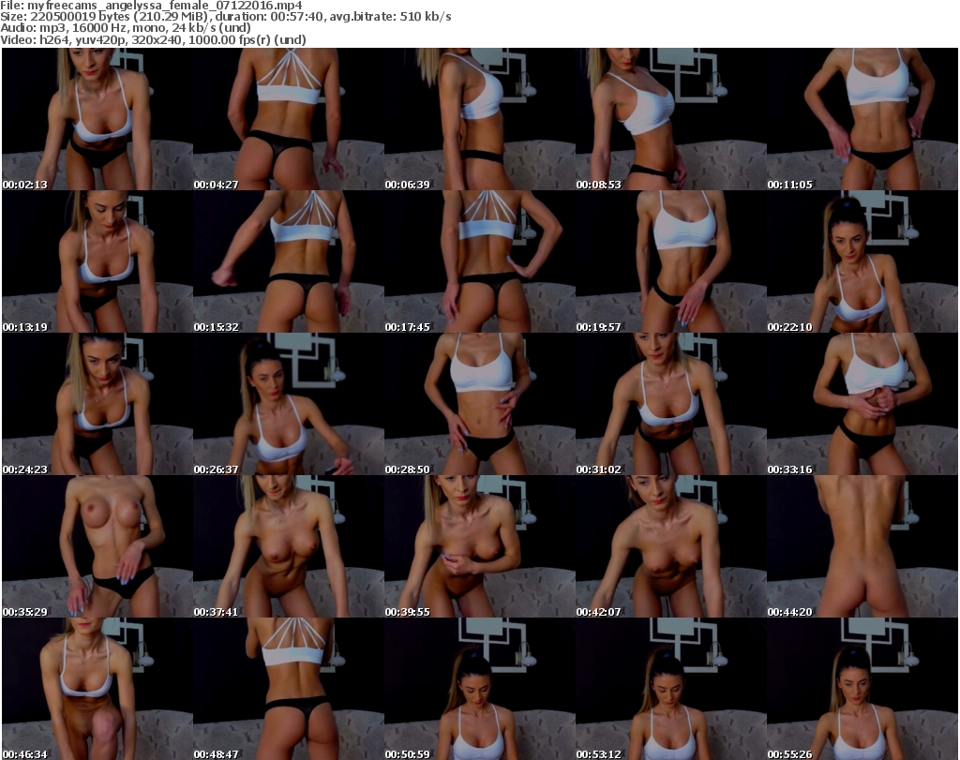Select the frame marked 00:53:12
Image resolution: width=960 pixels, height=760 pixels.
click(x=671, y=689)
